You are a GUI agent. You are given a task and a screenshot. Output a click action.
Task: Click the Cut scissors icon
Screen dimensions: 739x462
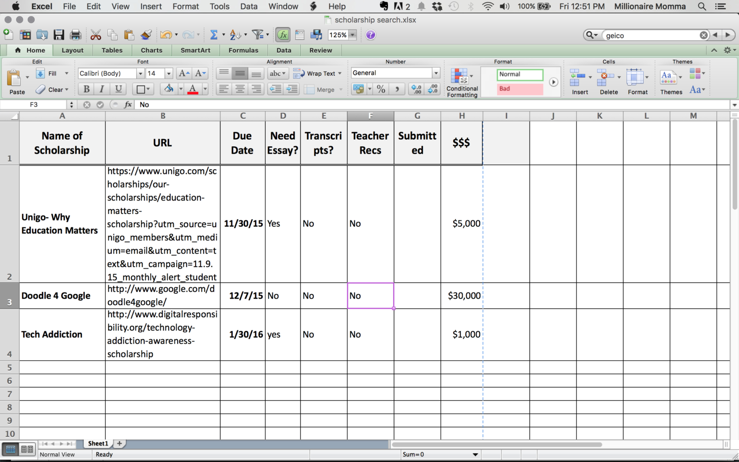[96, 35]
